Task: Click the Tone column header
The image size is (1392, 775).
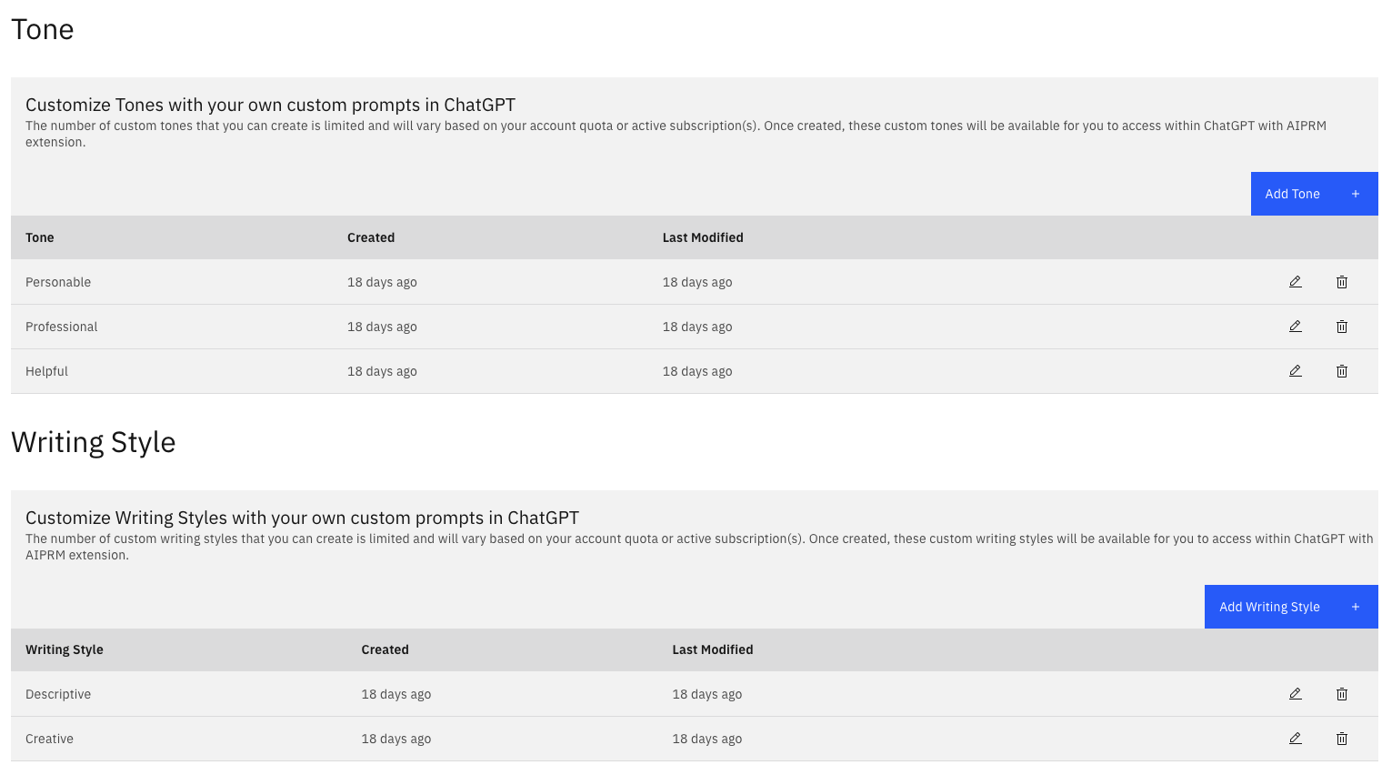Action: point(39,237)
